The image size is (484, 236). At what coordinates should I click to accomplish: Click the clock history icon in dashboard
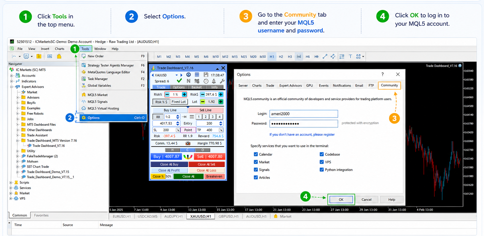click(206, 81)
